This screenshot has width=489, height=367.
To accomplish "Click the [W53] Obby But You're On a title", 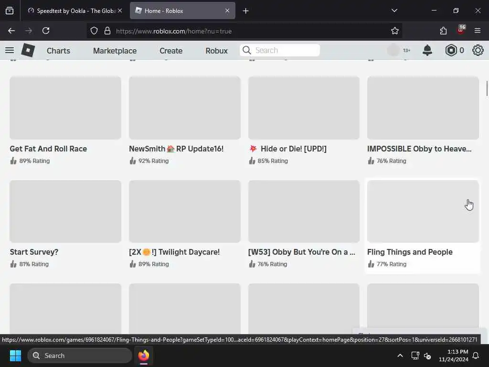I will (x=302, y=252).
